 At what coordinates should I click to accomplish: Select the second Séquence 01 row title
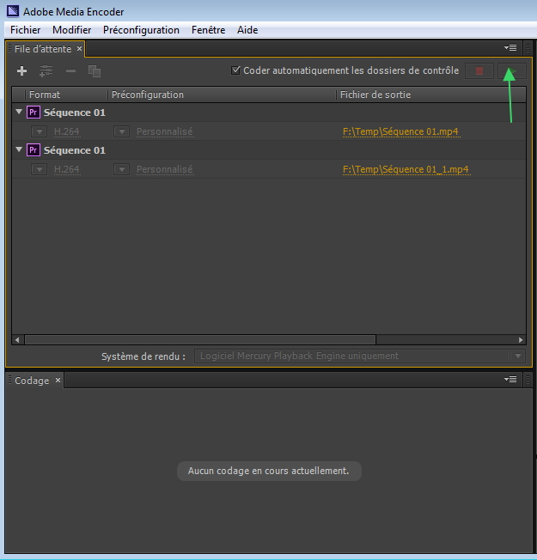tap(74, 150)
